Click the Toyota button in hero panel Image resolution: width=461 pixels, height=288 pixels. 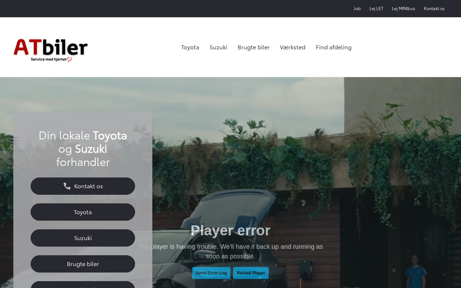[x=83, y=212]
